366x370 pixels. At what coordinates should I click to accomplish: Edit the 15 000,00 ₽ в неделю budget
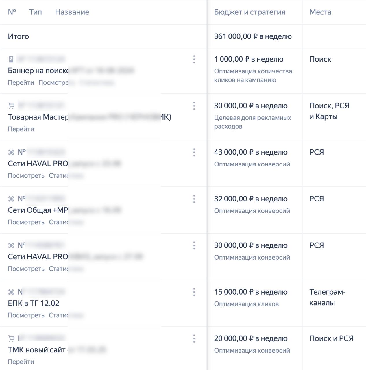click(251, 292)
